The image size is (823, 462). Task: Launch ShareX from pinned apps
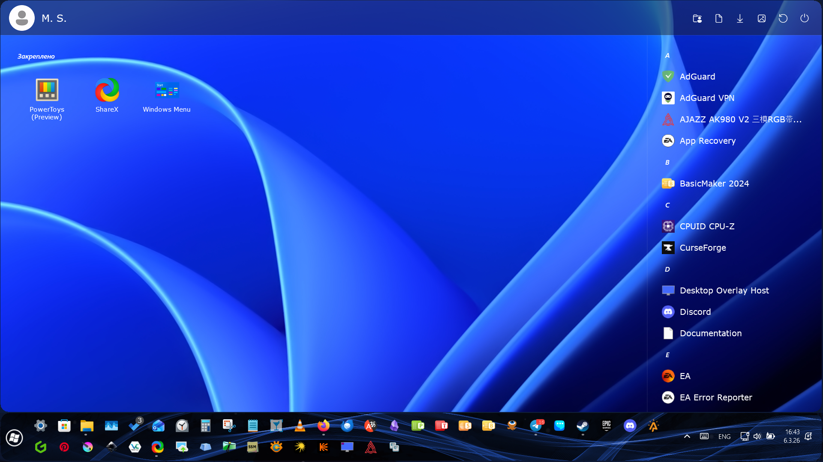(x=107, y=95)
